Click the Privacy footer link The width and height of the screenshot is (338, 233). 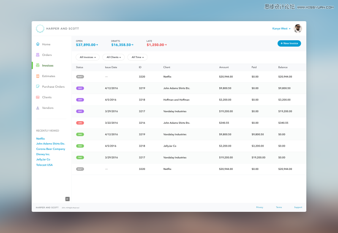(259, 207)
